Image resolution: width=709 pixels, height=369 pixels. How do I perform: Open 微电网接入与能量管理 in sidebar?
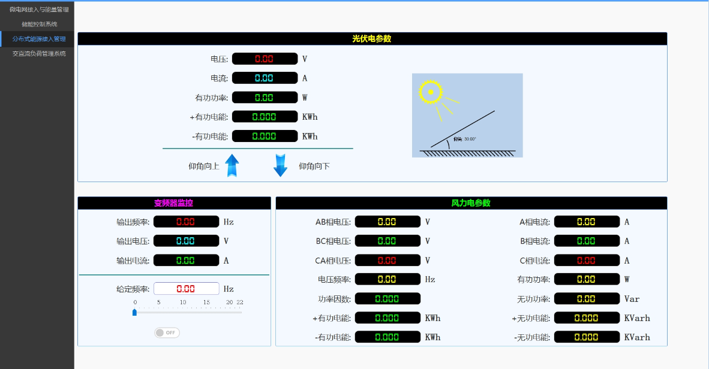(x=39, y=10)
